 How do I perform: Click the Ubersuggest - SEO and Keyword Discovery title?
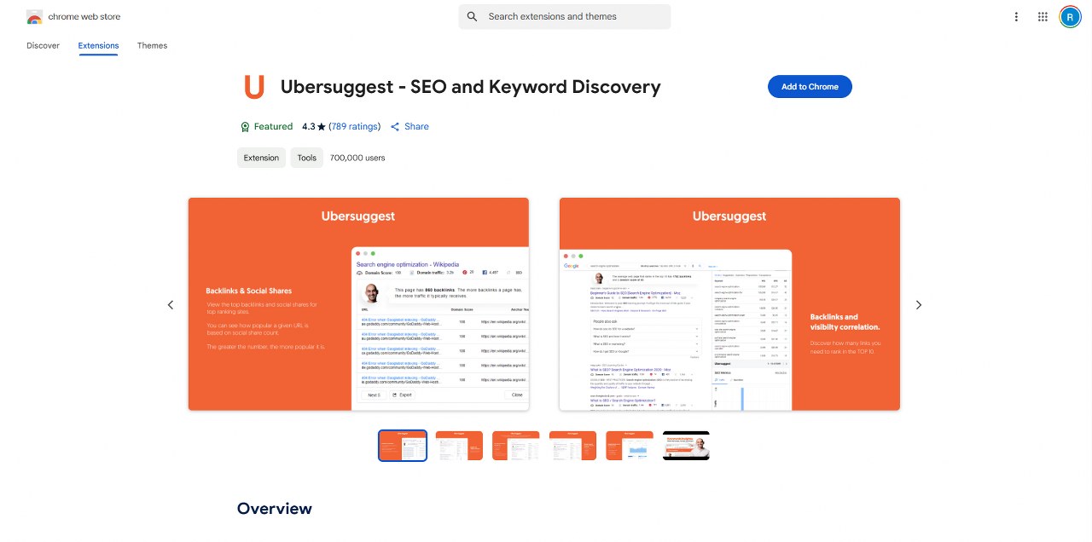tap(471, 87)
